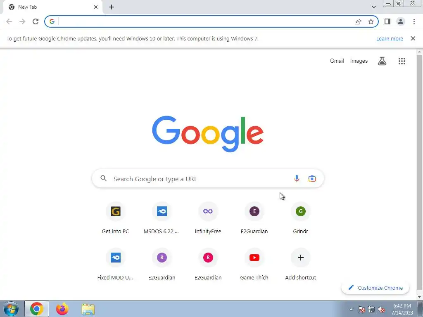Viewport: 423px width, 317px height.
Task: Open the Game Thích YouTube shortcut
Action: pos(254,265)
